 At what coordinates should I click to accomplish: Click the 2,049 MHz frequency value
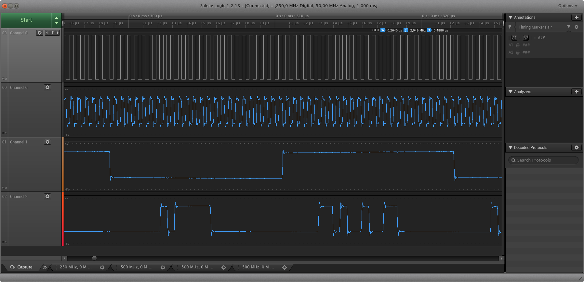418,31
